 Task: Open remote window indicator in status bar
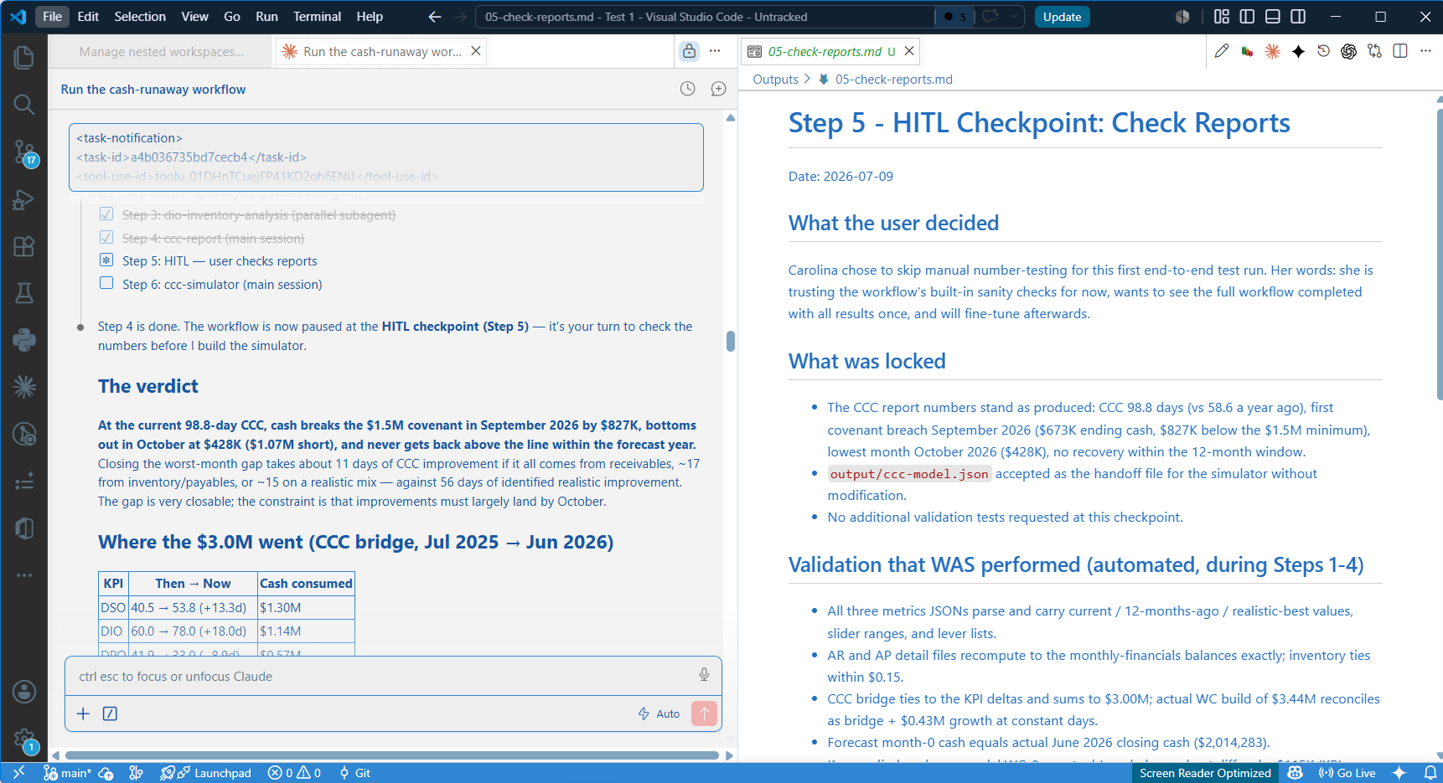[18, 773]
